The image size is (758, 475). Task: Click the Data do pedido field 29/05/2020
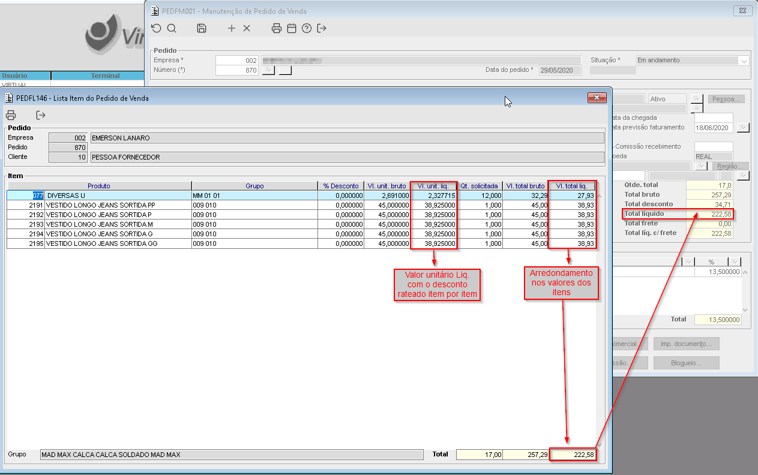(561, 70)
